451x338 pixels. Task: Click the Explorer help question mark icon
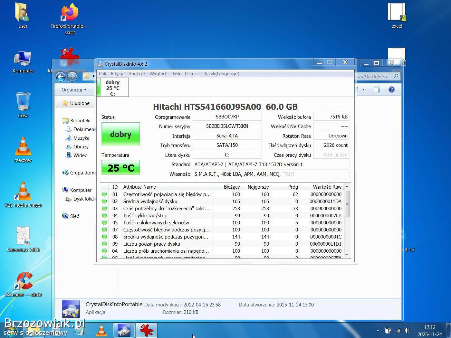[x=391, y=89]
